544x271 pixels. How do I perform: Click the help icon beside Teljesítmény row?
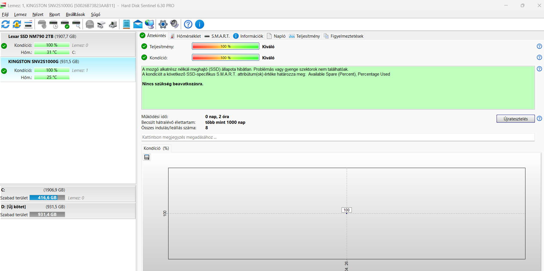click(x=539, y=46)
